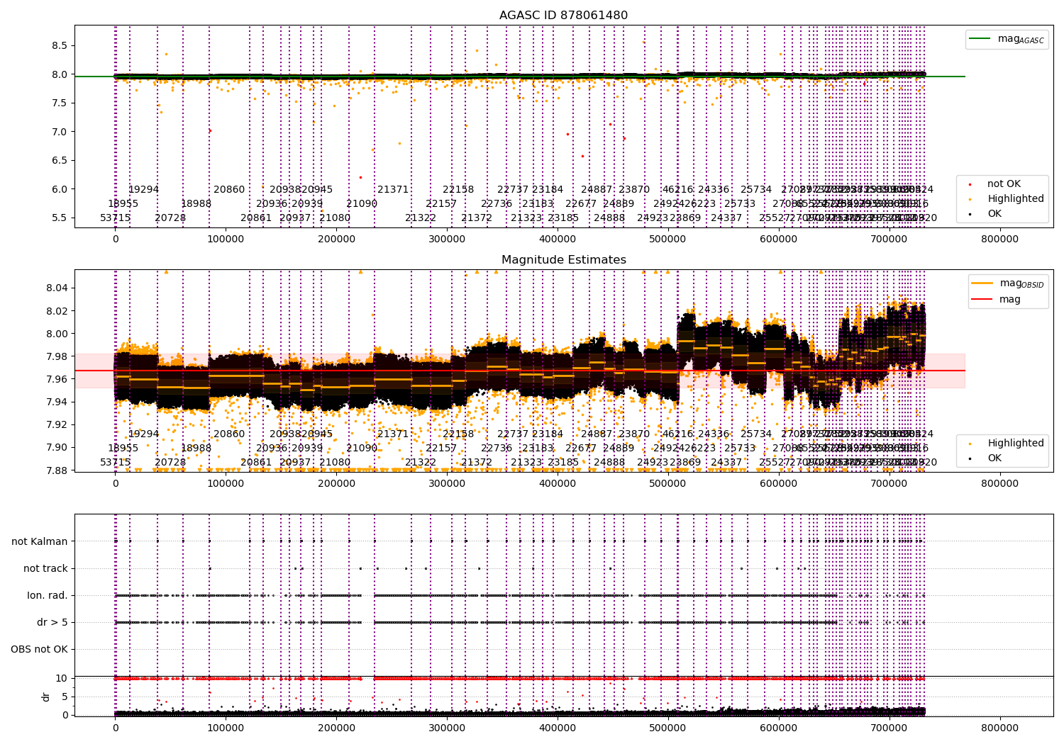1064x744 pixels.
Task: Click obsid label '20728' in top plot
Action: tap(170, 218)
